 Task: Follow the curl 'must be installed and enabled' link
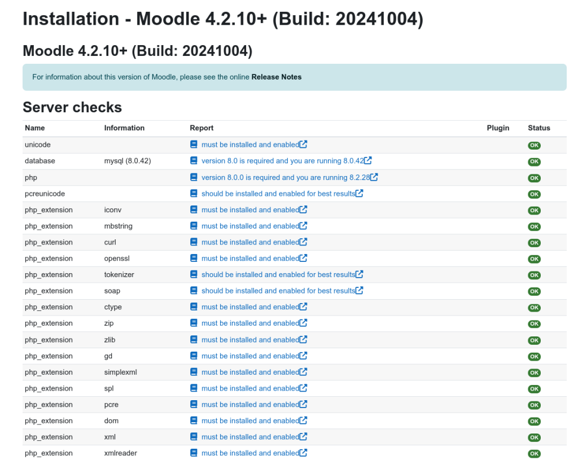point(250,243)
